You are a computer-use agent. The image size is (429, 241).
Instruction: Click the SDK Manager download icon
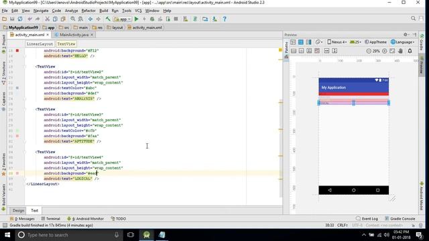214,19
